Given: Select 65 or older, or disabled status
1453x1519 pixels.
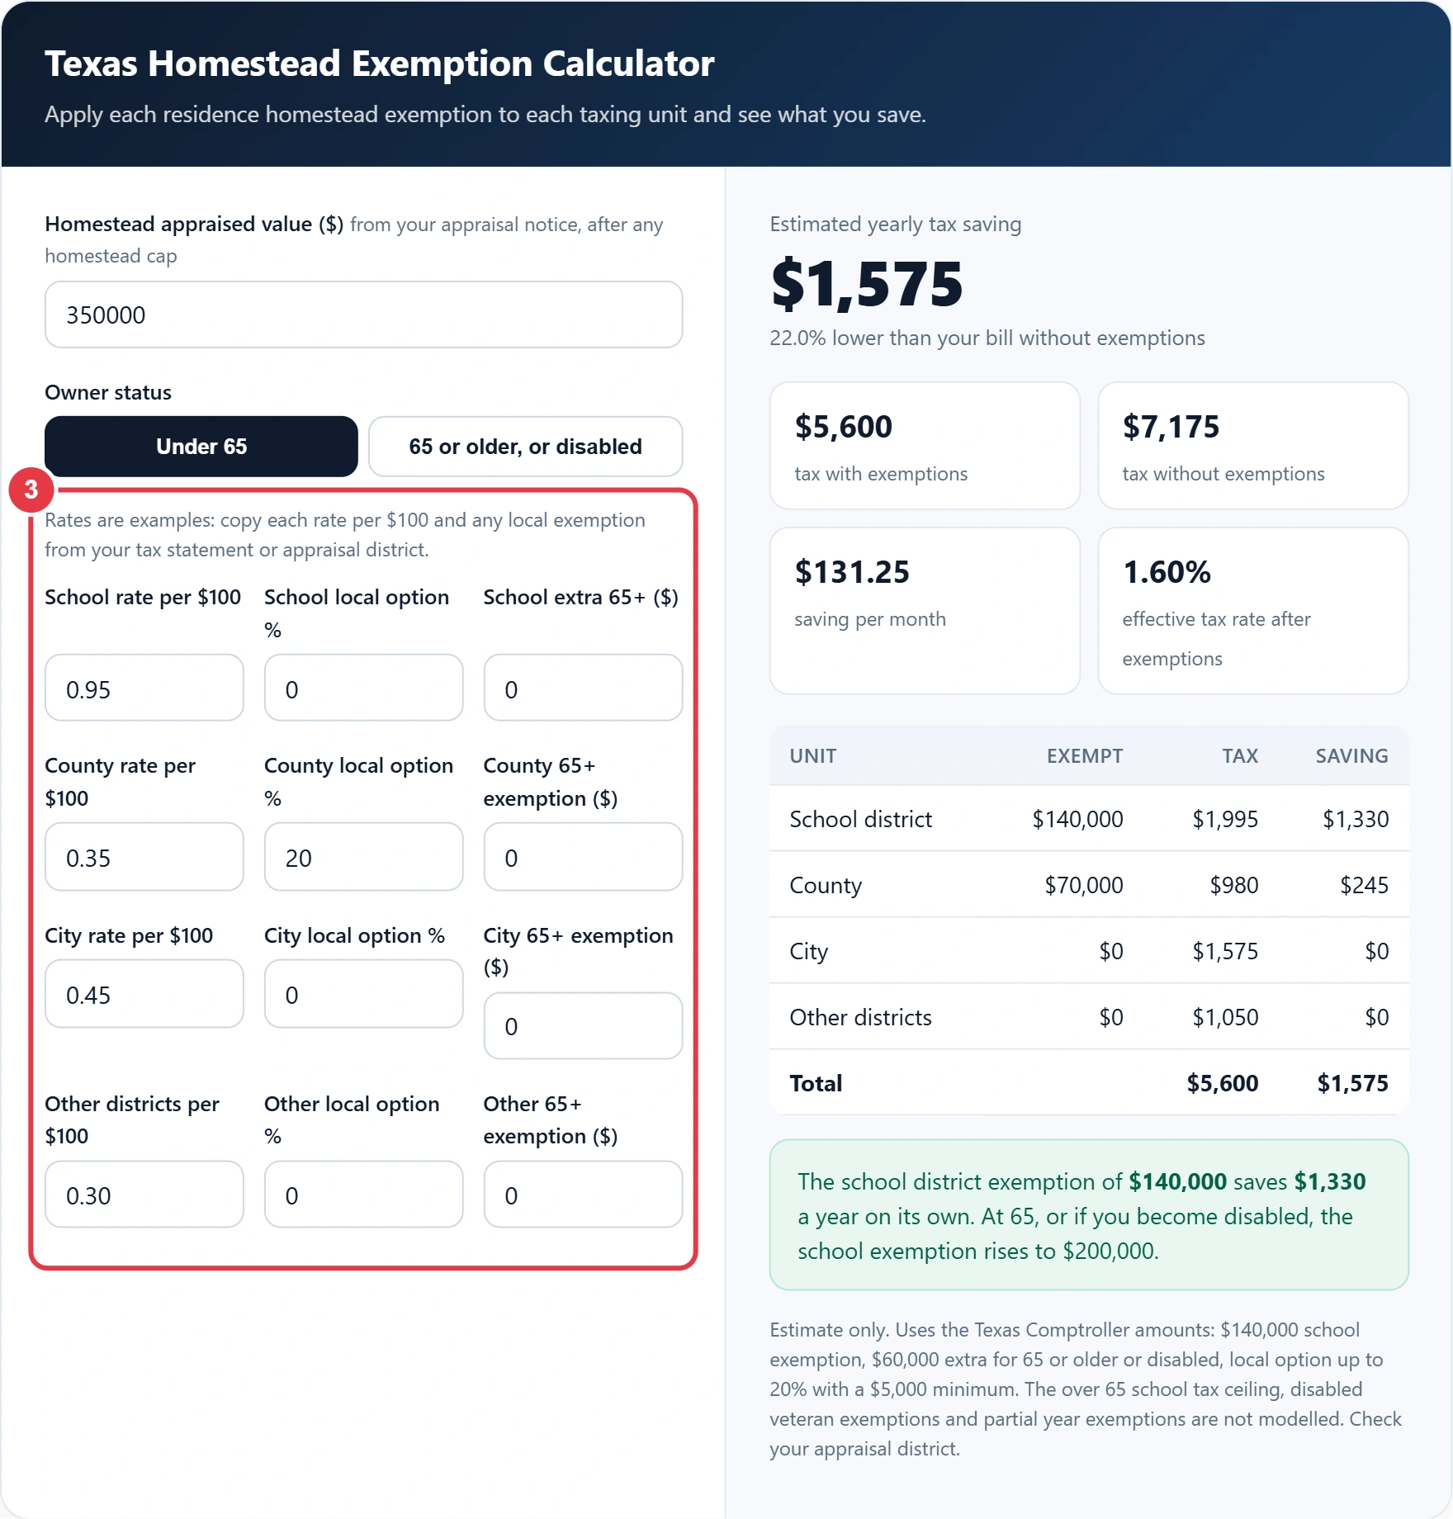Looking at the screenshot, I should (x=525, y=447).
